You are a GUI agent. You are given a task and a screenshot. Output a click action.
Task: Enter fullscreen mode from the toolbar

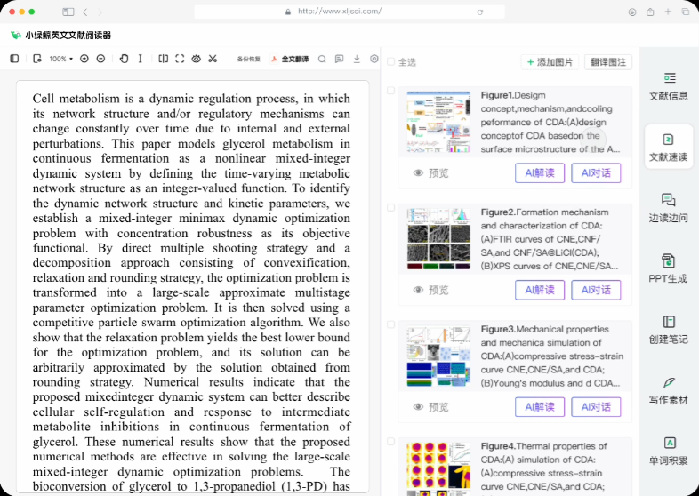(x=180, y=59)
